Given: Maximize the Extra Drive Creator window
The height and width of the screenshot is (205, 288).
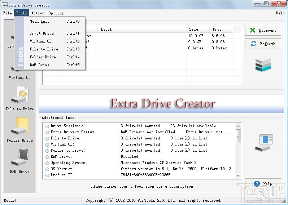Looking at the screenshot, I should [266, 4].
